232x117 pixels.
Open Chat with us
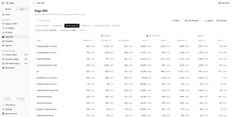point(15,105)
